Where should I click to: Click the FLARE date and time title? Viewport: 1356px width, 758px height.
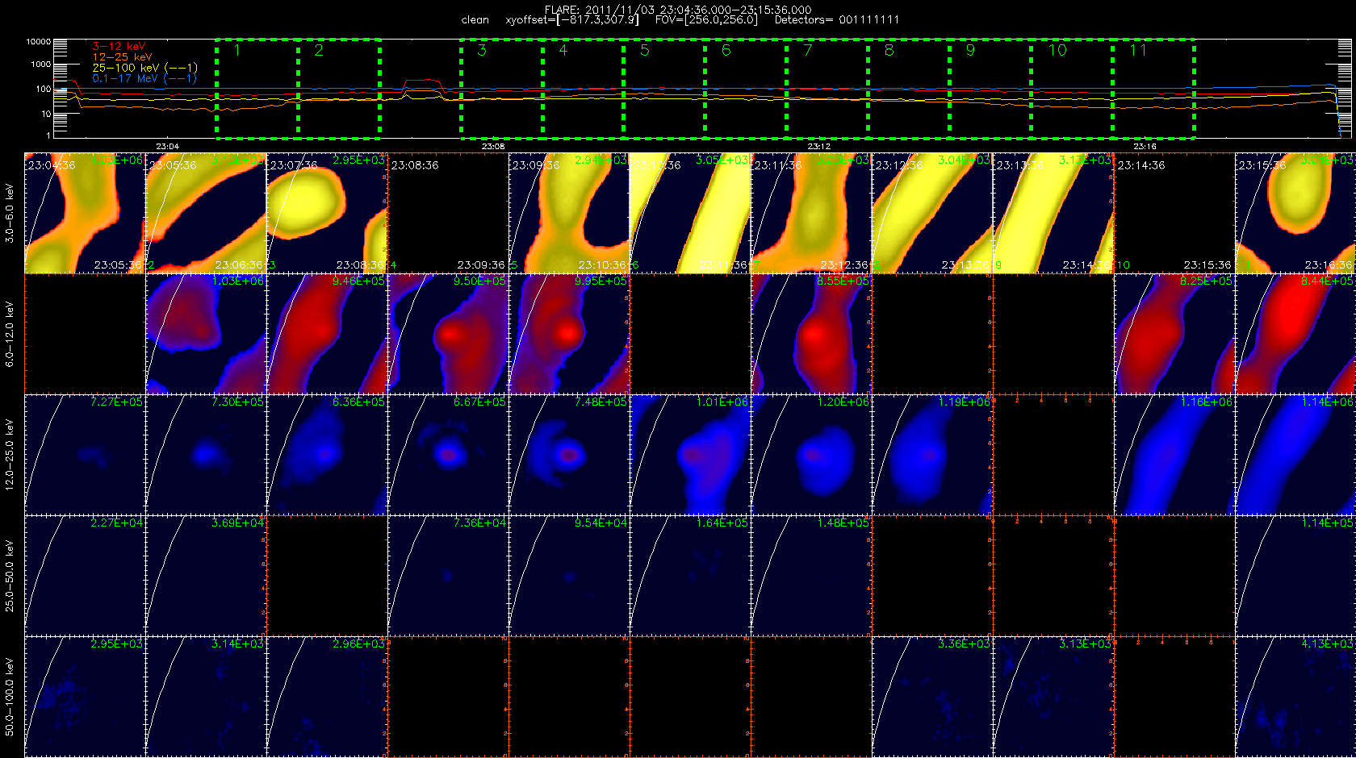coord(678,10)
